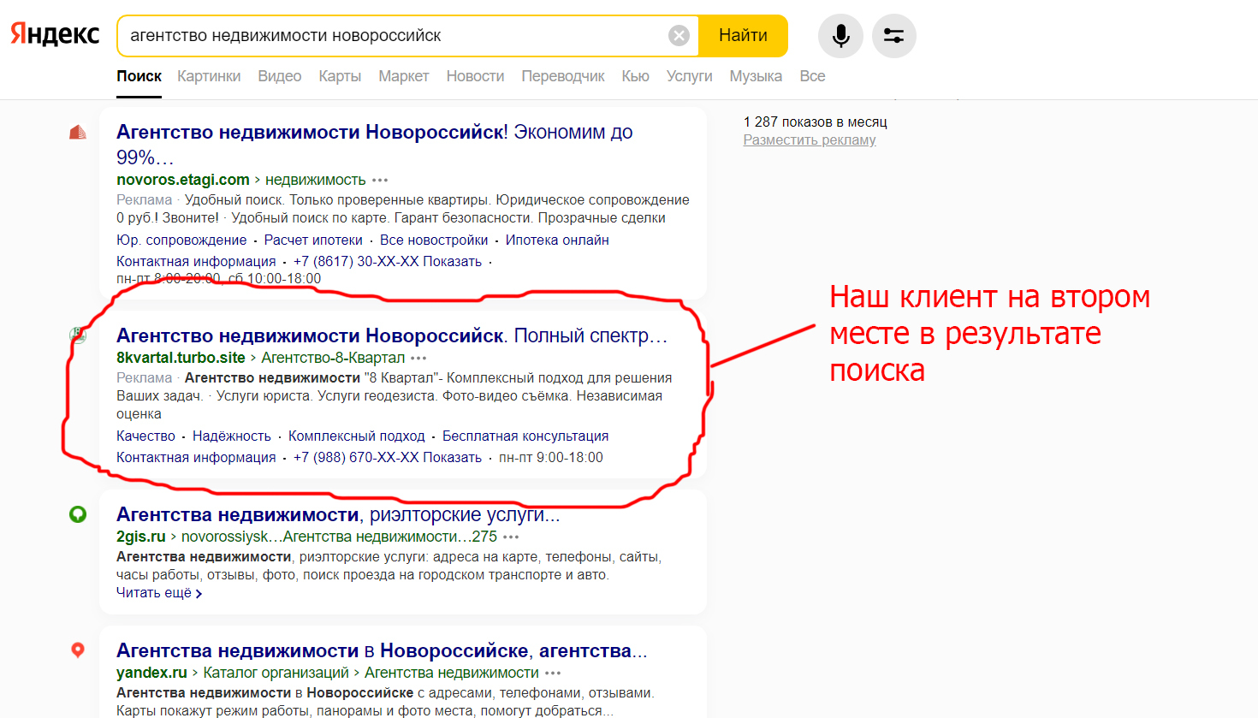Open the Агентство-8-Квартал breadcrumb link

[x=333, y=358]
